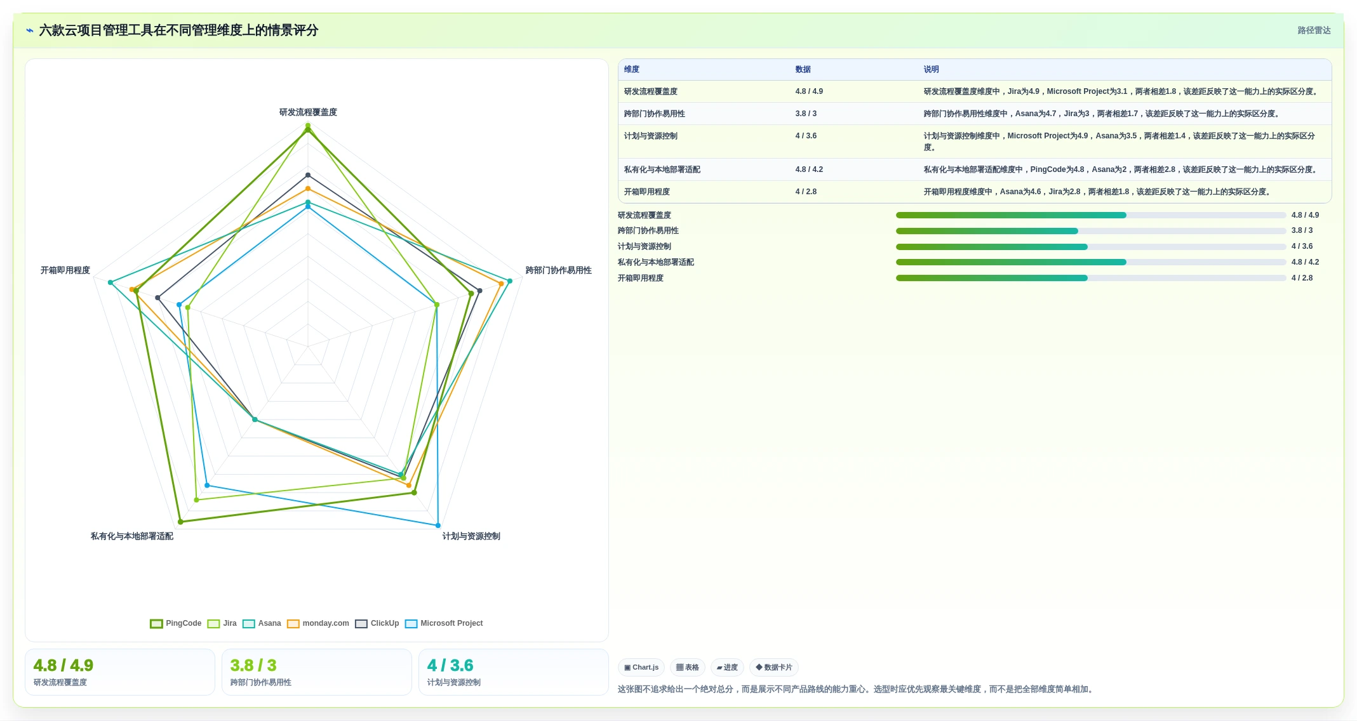Click the 进度 tag
The width and height of the screenshot is (1357, 721).
click(727, 668)
